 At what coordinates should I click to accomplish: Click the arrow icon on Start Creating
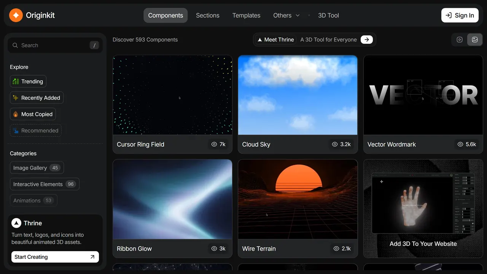(x=92, y=257)
